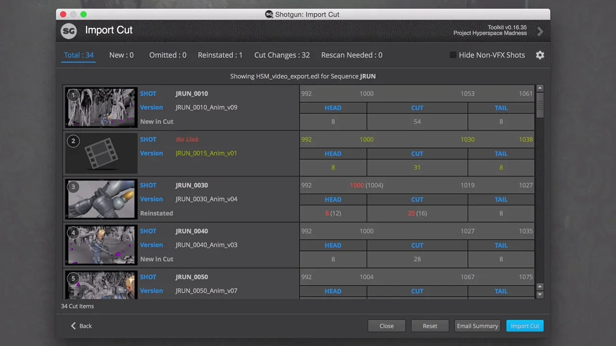Screen dimensions: 616x346
Task: Click the Email Summary button
Action: point(477,326)
